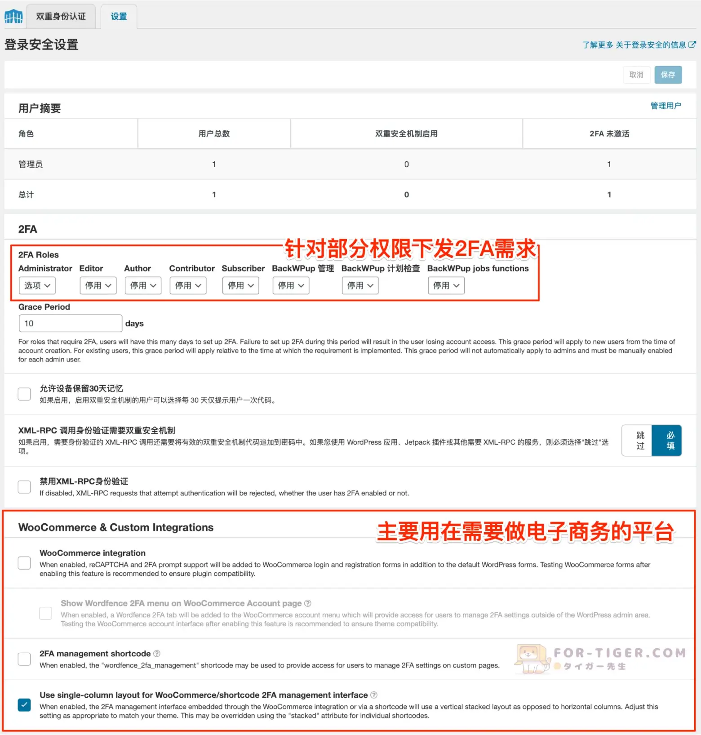Open Editor 2FA role dropdown
Image resolution: width=701 pixels, height=735 pixels.
click(98, 285)
